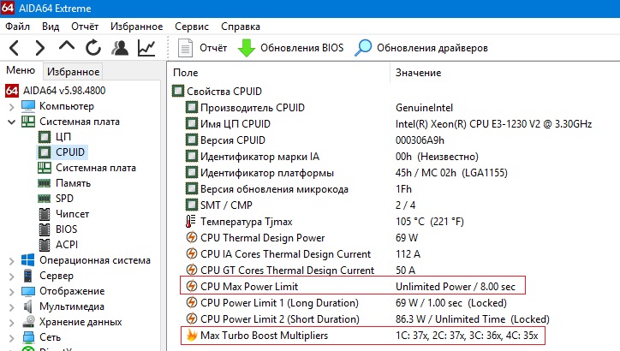Click the driver updates magnifier icon
This screenshot has height=351, width=620.
[364, 48]
